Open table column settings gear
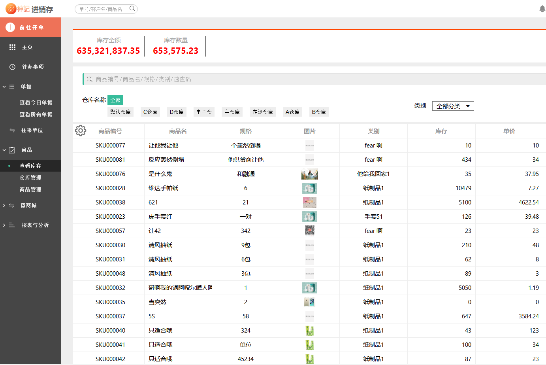This screenshot has width=546, height=365. click(81, 130)
